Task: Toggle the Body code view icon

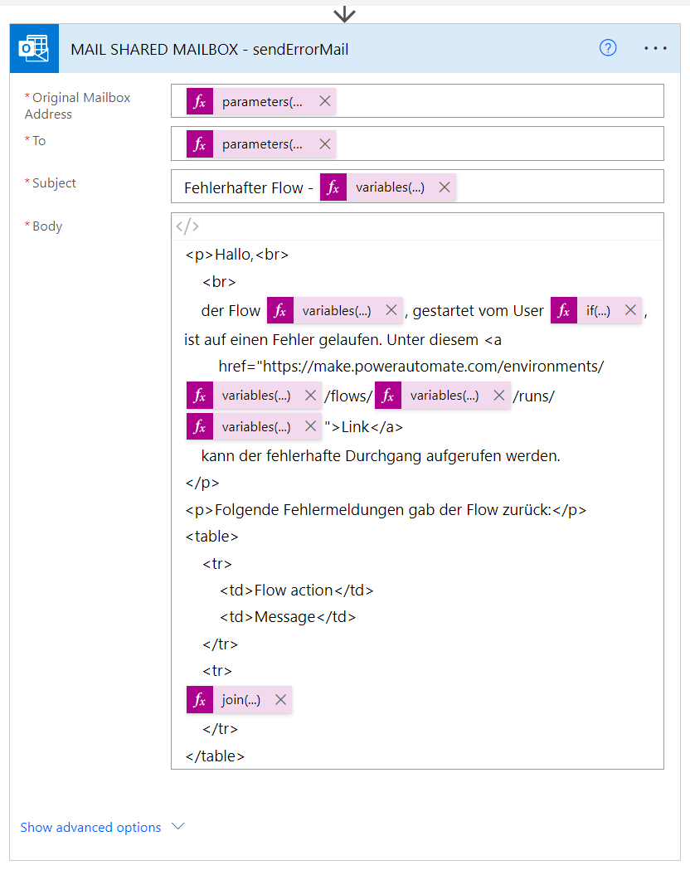Action: 187,226
